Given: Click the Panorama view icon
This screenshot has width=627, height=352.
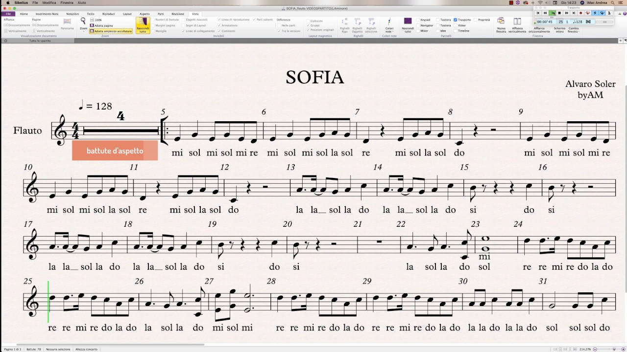Looking at the screenshot, I should point(67,22).
